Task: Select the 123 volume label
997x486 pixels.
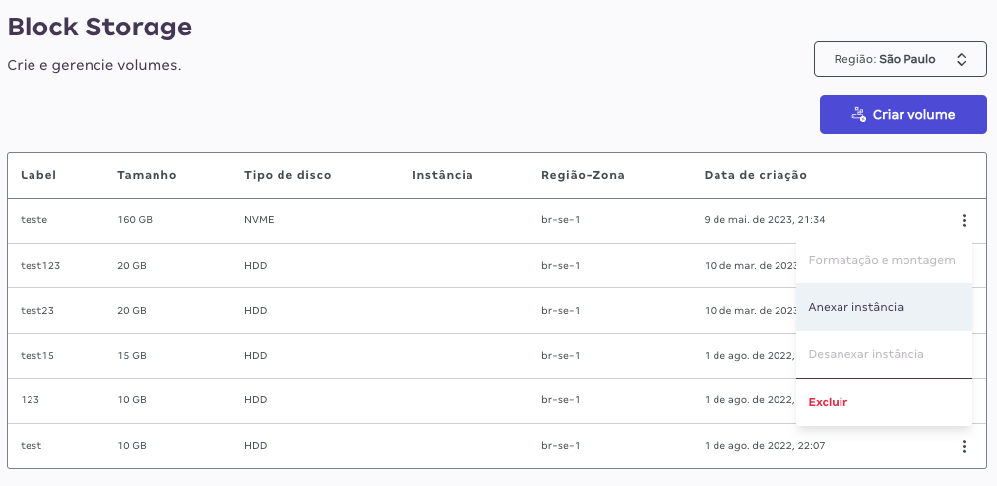Action: pyautogui.click(x=30, y=400)
